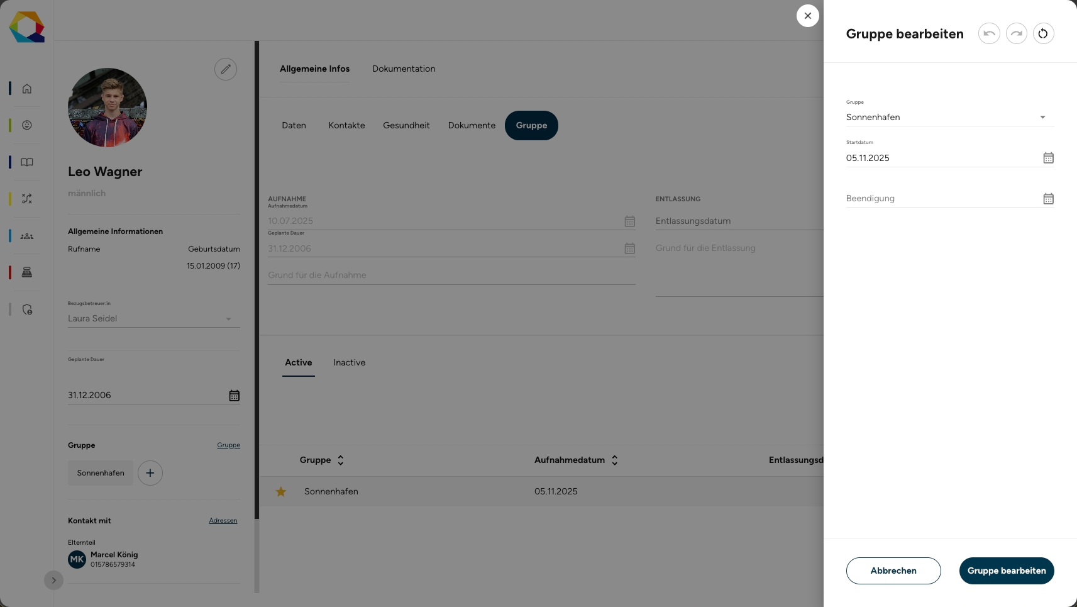Click the redo icon in Gruppe bearbeiten
Viewport: 1077px width, 607px height.
[x=1016, y=33]
